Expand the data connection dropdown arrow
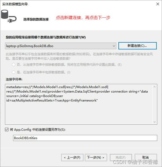162x167 pixels. (114, 46)
